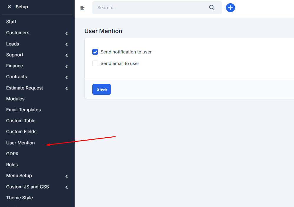Open the quick create plus icon
Viewport: 294px width, 207px height.
(x=230, y=8)
